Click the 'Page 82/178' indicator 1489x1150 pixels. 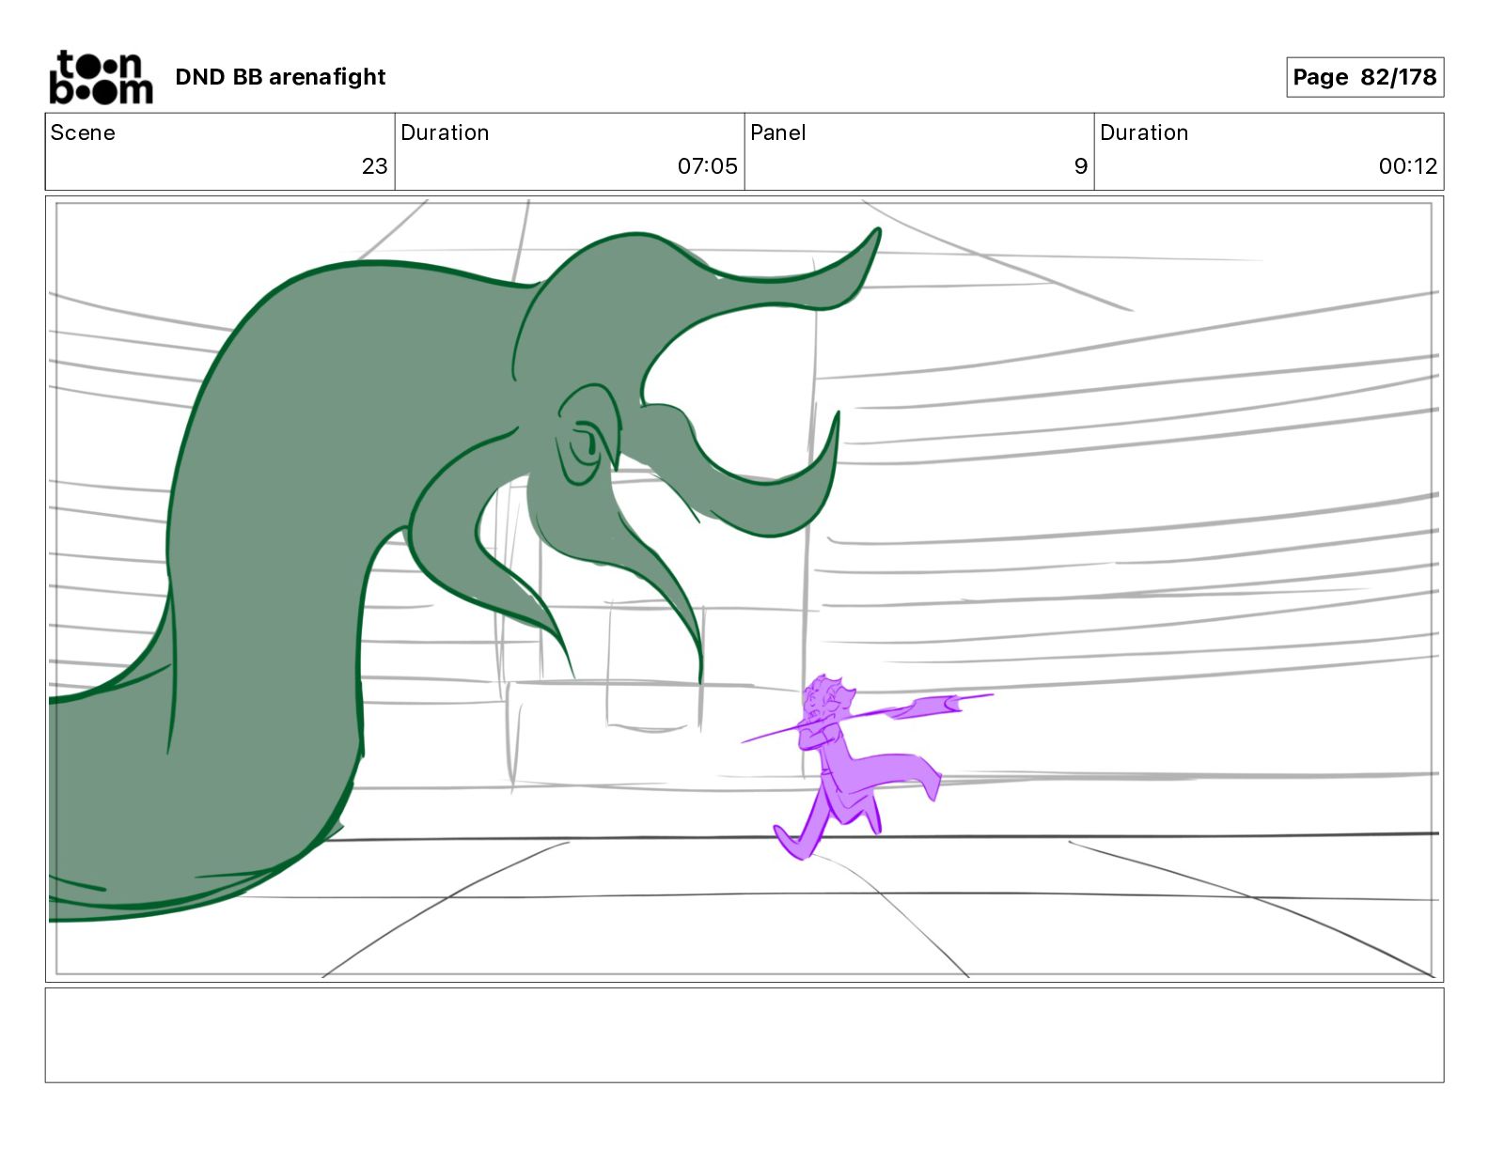pyautogui.click(x=1364, y=77)
